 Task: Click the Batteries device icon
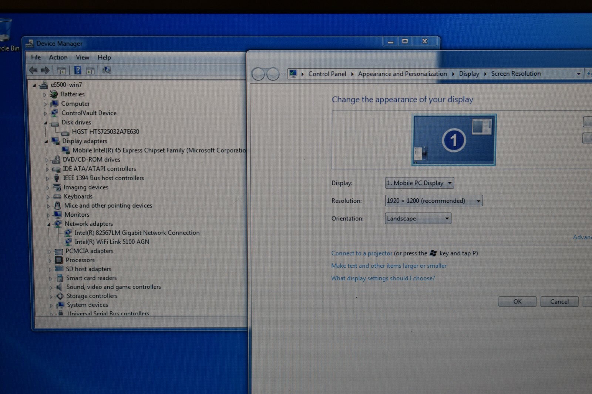[54, 95]
